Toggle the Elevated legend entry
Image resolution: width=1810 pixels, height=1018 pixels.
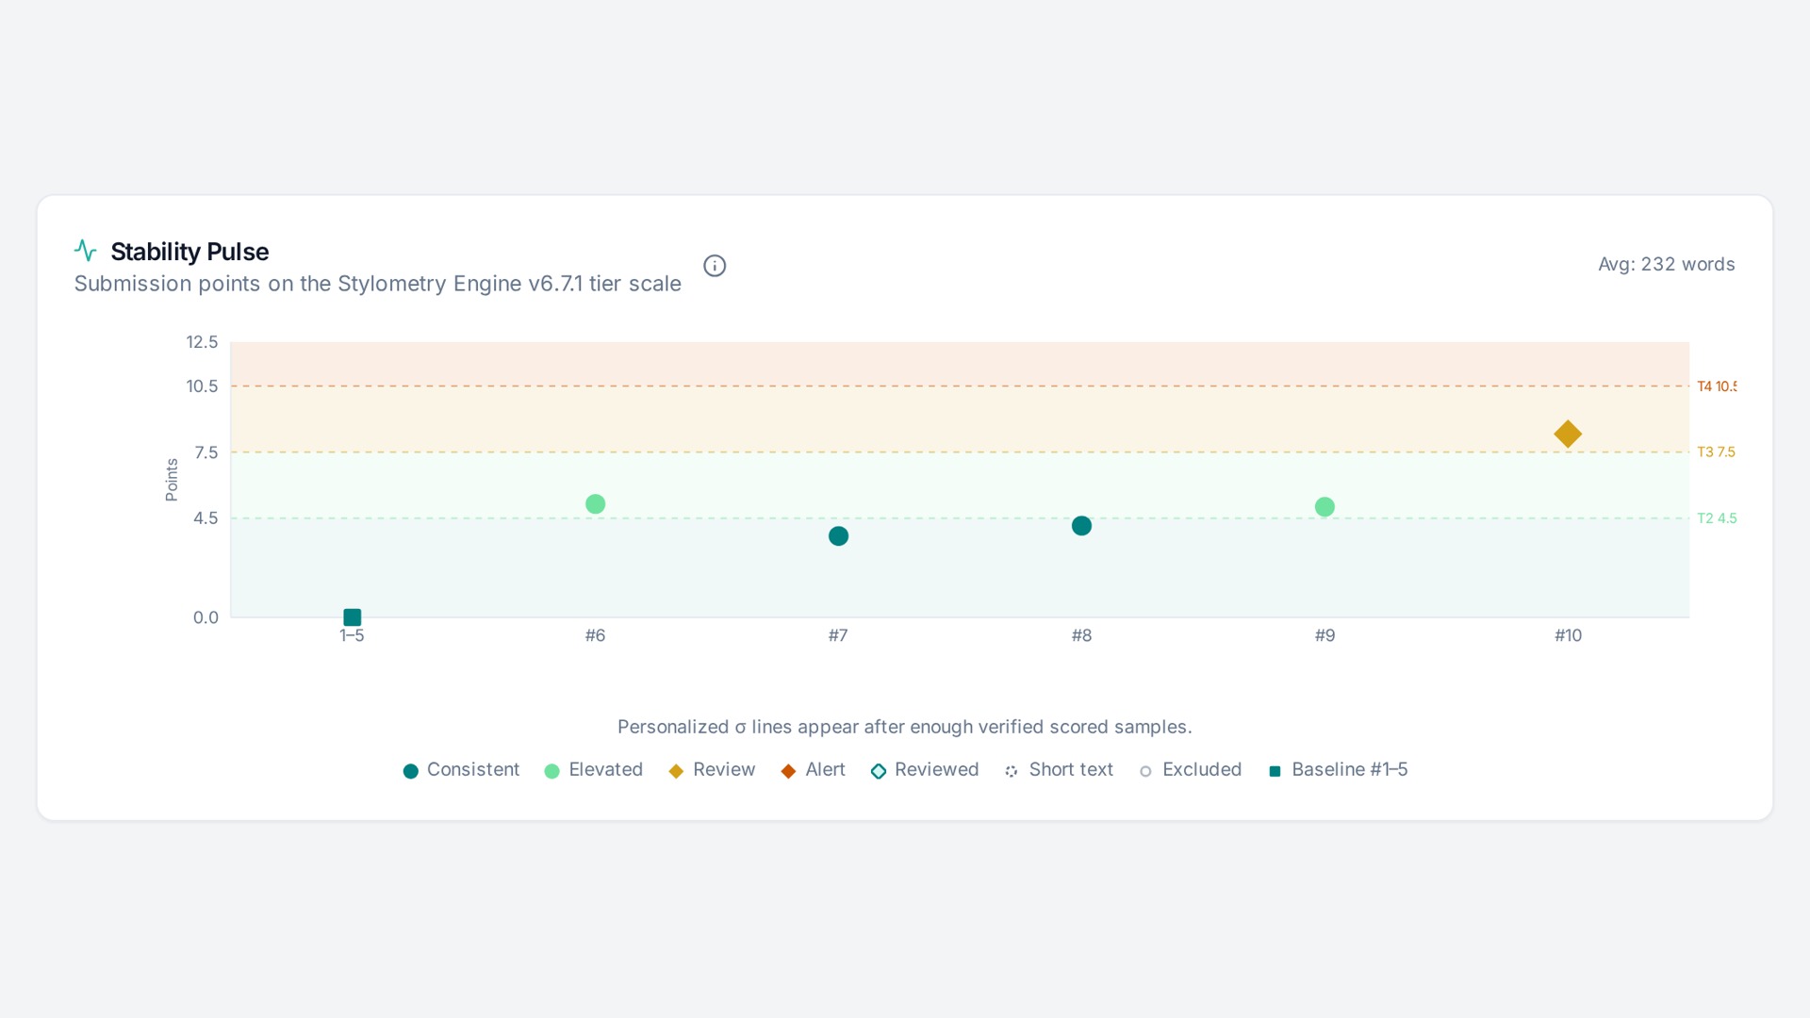tap(594, 770)
